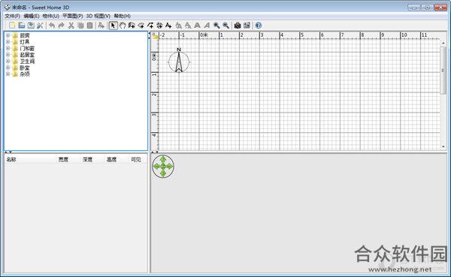
Task: Open the 3D 视图(V) menu
Action: pyautogui.click(x=98, y=16)
